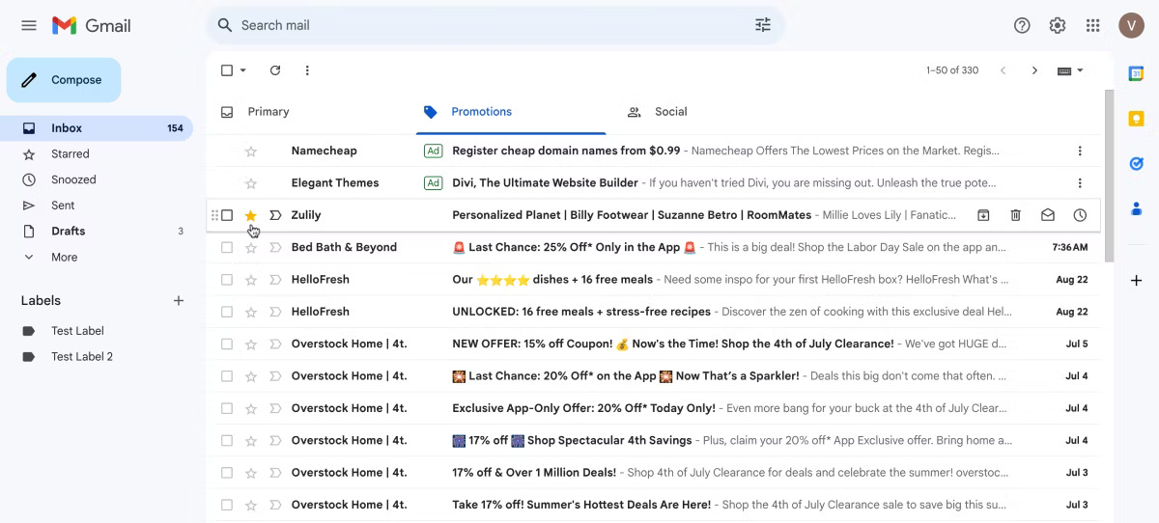Open 'NEW OFFER: 15% off Coupon!' email
Viewport: 1159px width, 523px height.
tap(653, 344)
